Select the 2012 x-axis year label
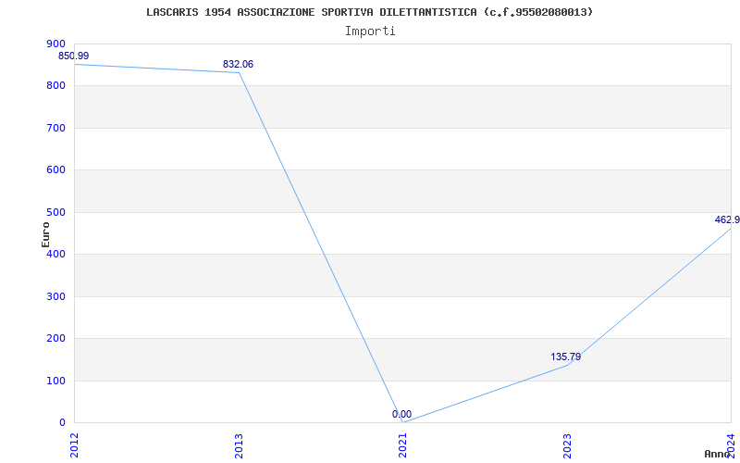The image size is (740, 463). coord(74,445)
